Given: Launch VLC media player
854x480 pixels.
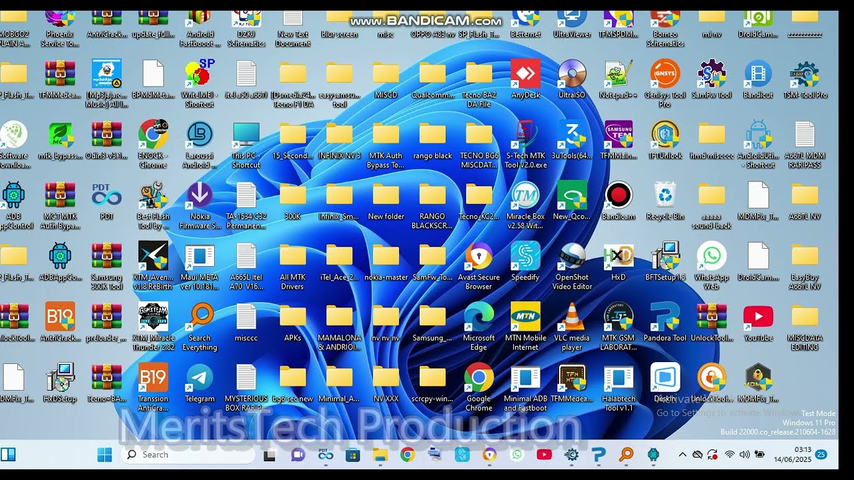Looking at the screenshot, I should pos(572,327).
